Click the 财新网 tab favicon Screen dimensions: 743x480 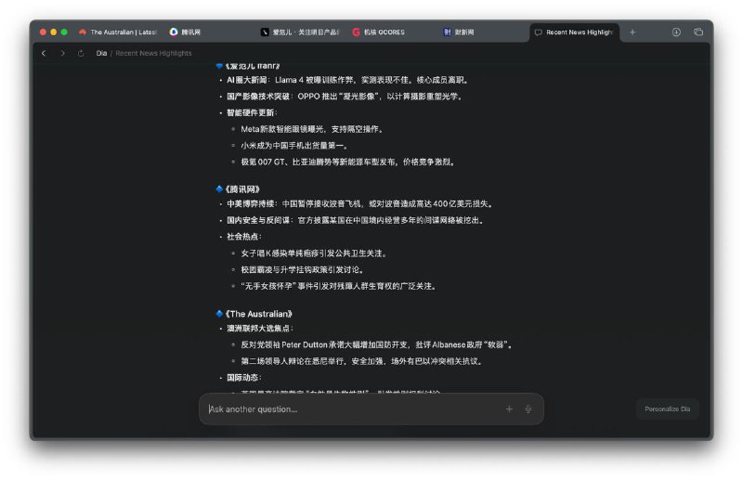click(x=447, y=32)
